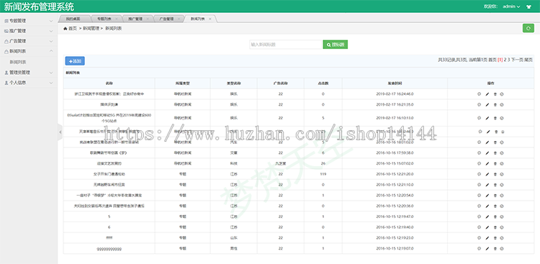
Task: Expand the 推广管理 sidebar menu
Action: pos(29,31)
